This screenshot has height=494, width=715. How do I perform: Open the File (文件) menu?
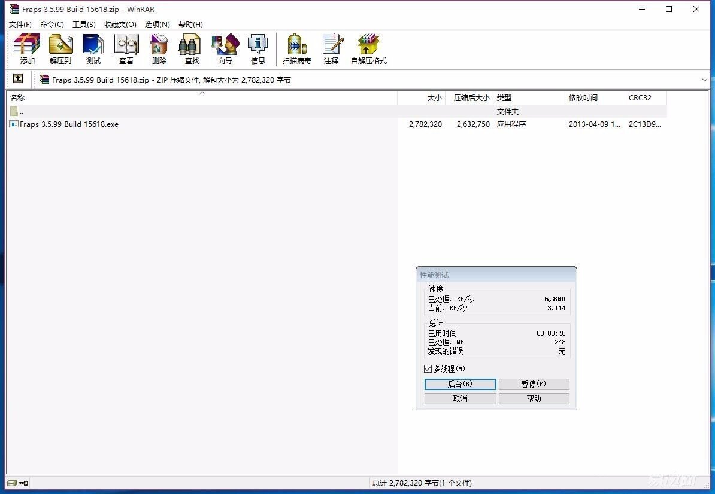tap(20, 24)
